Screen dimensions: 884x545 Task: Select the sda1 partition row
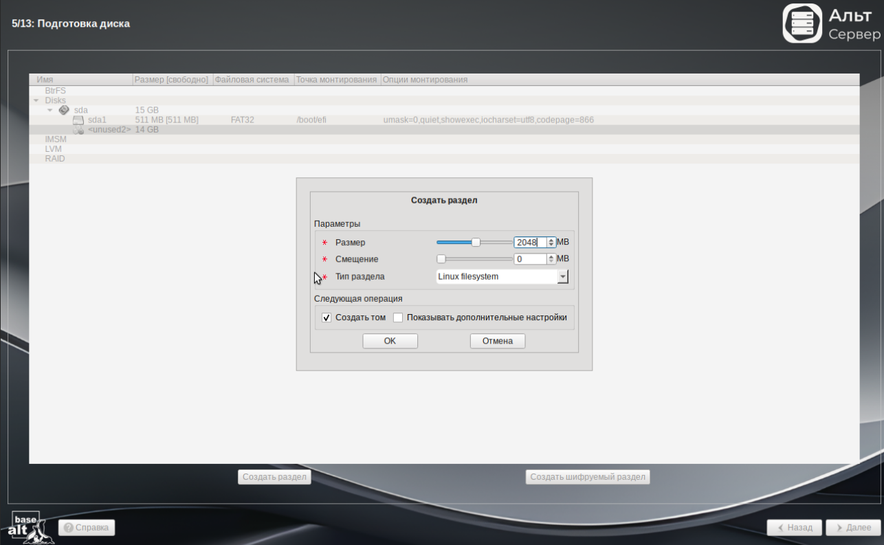click(x=444, y=120)
